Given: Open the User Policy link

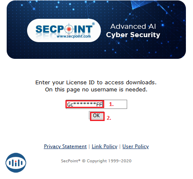Looking at the screenshot, I should click(x=135, y=146).
